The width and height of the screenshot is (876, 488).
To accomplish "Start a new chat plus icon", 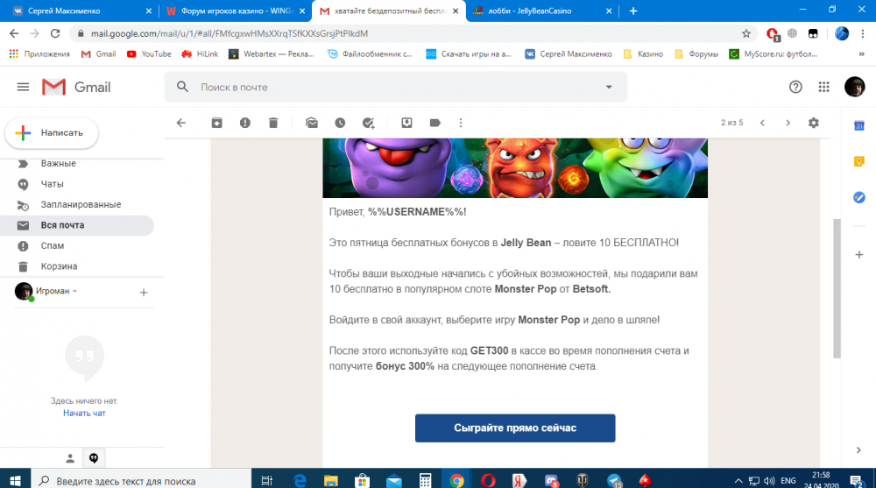I will [144, 293].
